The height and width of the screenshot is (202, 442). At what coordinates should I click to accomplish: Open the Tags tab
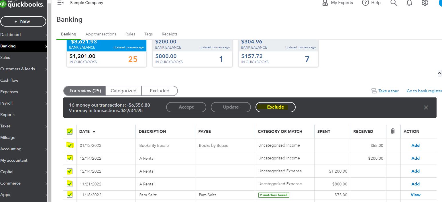(x=148, y=34)
